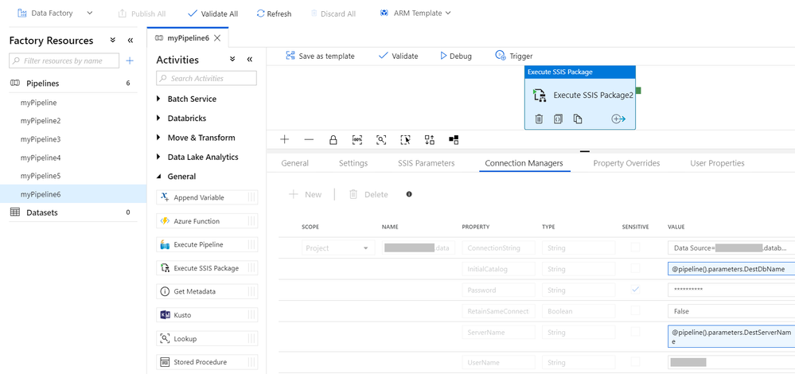This screenshot has height=374, width=795.
Task: Click the Refresh button
Action: coord(274,14)
